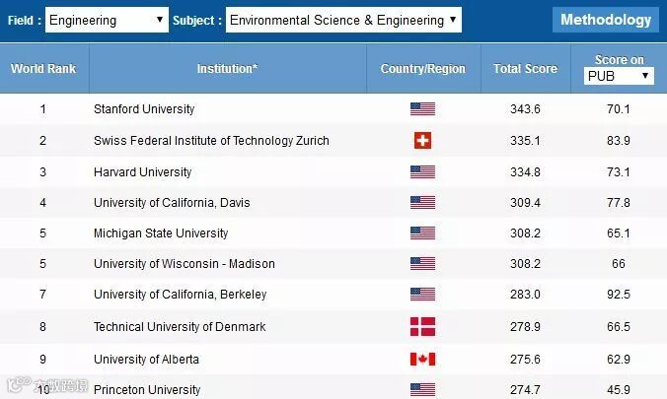Click the Canadian flag beside University of Alberta
Viewport: 667px width, 399px height.
click(x=422, y=359)
